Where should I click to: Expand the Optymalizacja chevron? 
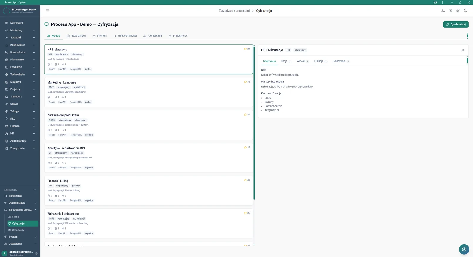click(35, 203)
